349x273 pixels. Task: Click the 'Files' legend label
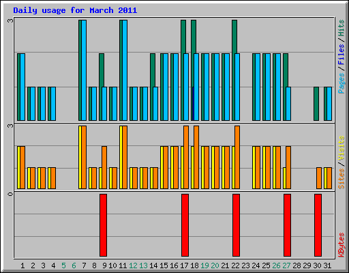click(342, 55)
